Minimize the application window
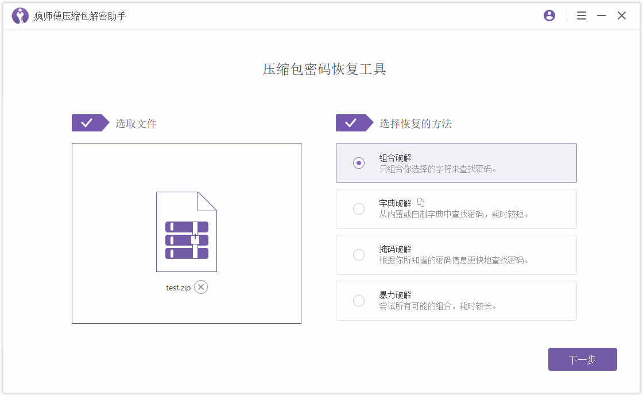Image resolution: width=643 pixels, height=396 pixels. (x=601, y=15)
